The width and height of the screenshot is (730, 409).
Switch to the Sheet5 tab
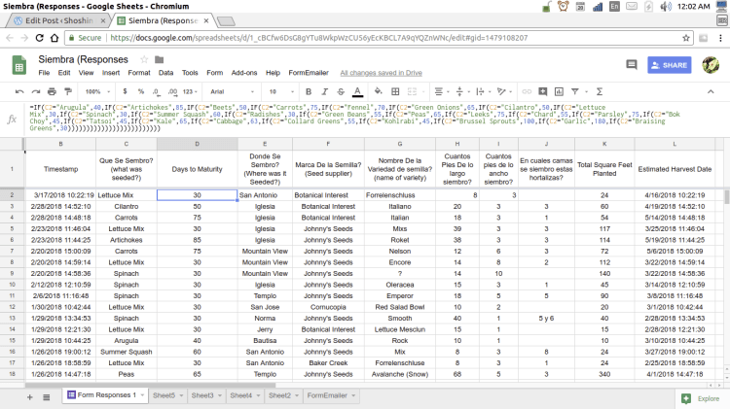(164, 395)
